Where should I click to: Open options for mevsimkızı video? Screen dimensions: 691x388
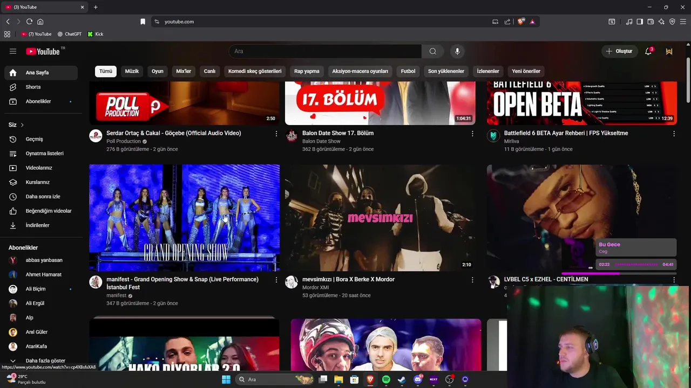[472, 280]
